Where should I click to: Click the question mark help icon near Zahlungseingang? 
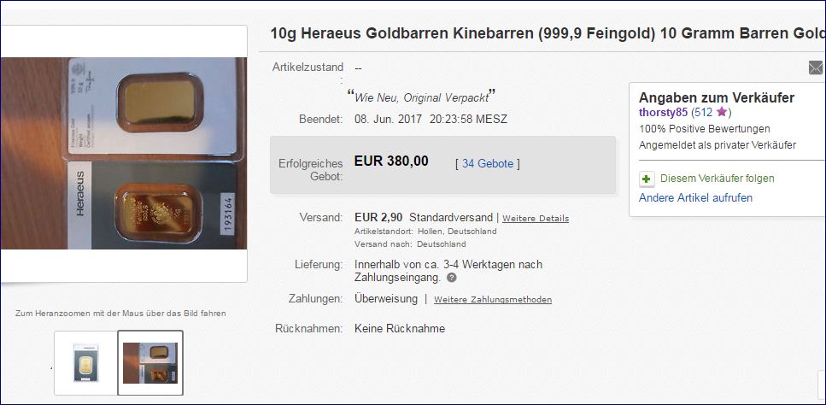(x=452, y=278)
